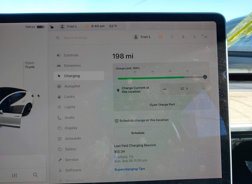The image size is (252, 184).
Task: Click the Dynamics car icon
Action: point(59,66)
